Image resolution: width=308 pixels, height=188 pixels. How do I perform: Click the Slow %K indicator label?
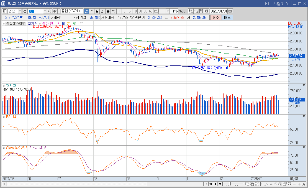[17, 148]
